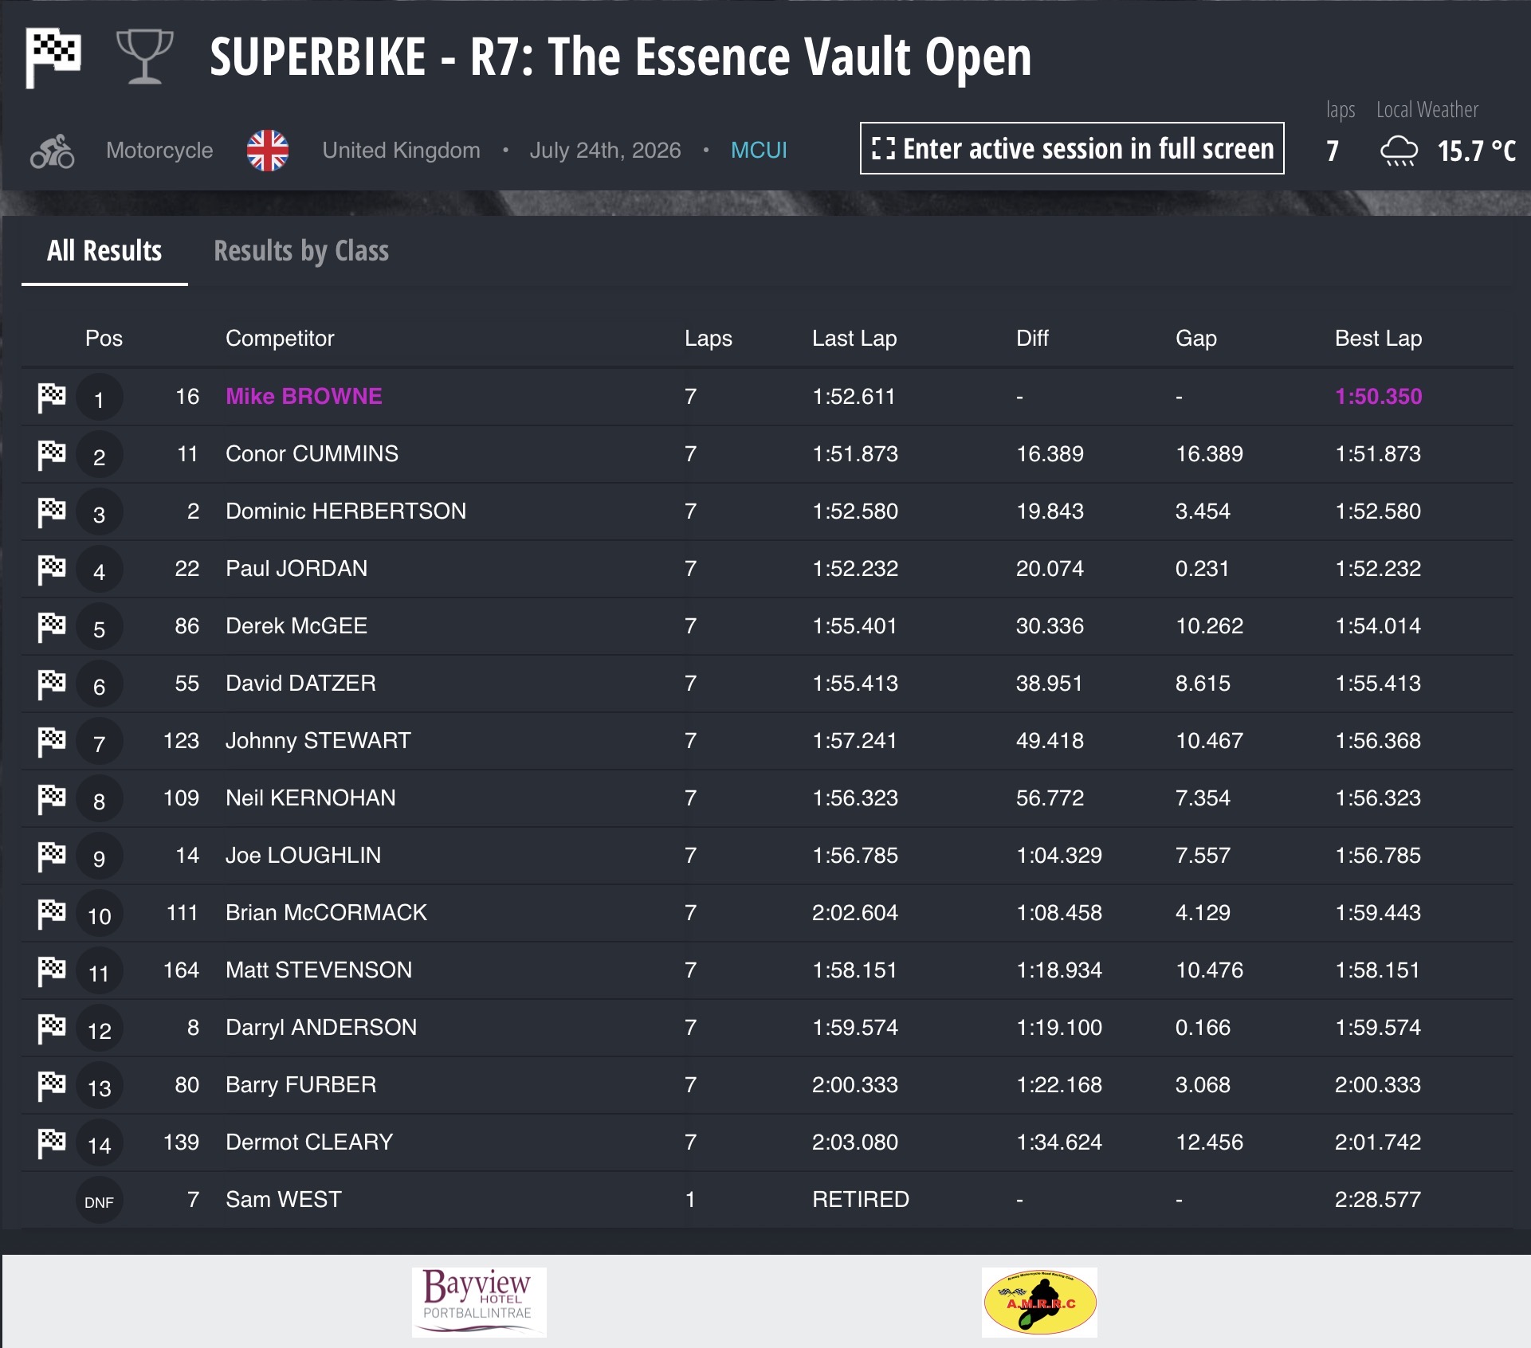The width and height of the screenshot is (1531, 1348).
Task: Click finish flag icon for Barry FURBER
Action: click(x=52, y=1085)
